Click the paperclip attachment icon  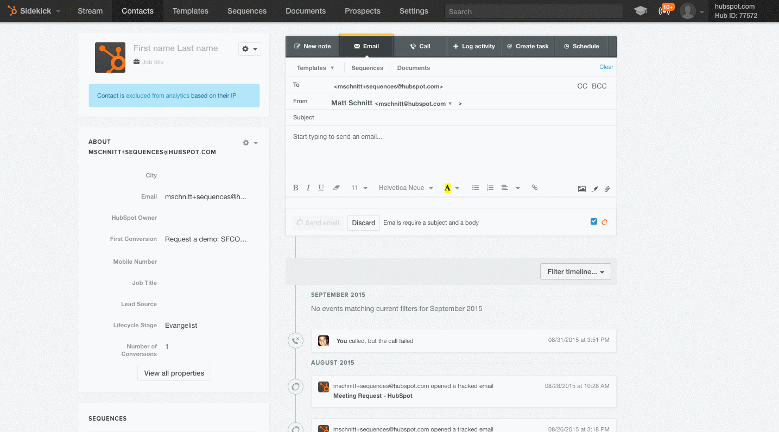coord(607,189)
